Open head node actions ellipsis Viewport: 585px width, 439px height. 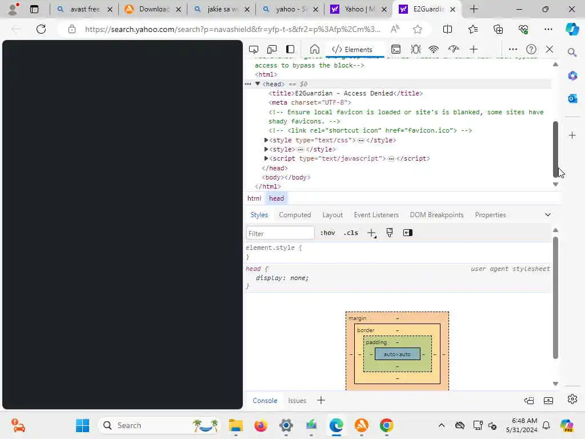tap(248, 84)
